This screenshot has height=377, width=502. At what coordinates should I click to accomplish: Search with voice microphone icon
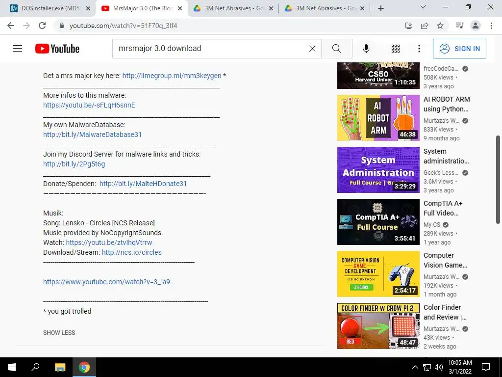click(366, 49)
